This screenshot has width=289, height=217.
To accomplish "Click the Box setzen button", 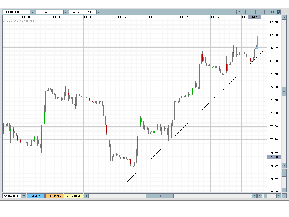I will [73, 196].
